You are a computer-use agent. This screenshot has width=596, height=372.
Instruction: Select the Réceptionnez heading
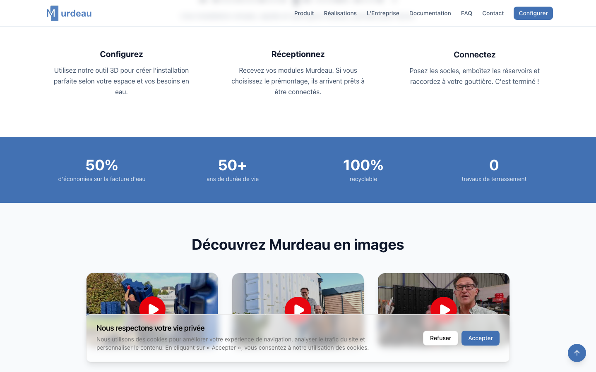[x=298, y=54]
